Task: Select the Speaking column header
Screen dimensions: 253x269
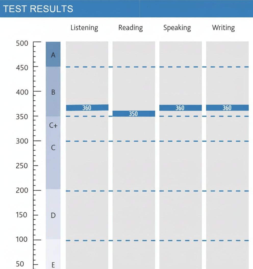Action: (x=177, y=28)
